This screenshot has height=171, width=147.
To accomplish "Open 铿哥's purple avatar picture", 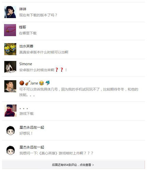I will click(10, 30).
